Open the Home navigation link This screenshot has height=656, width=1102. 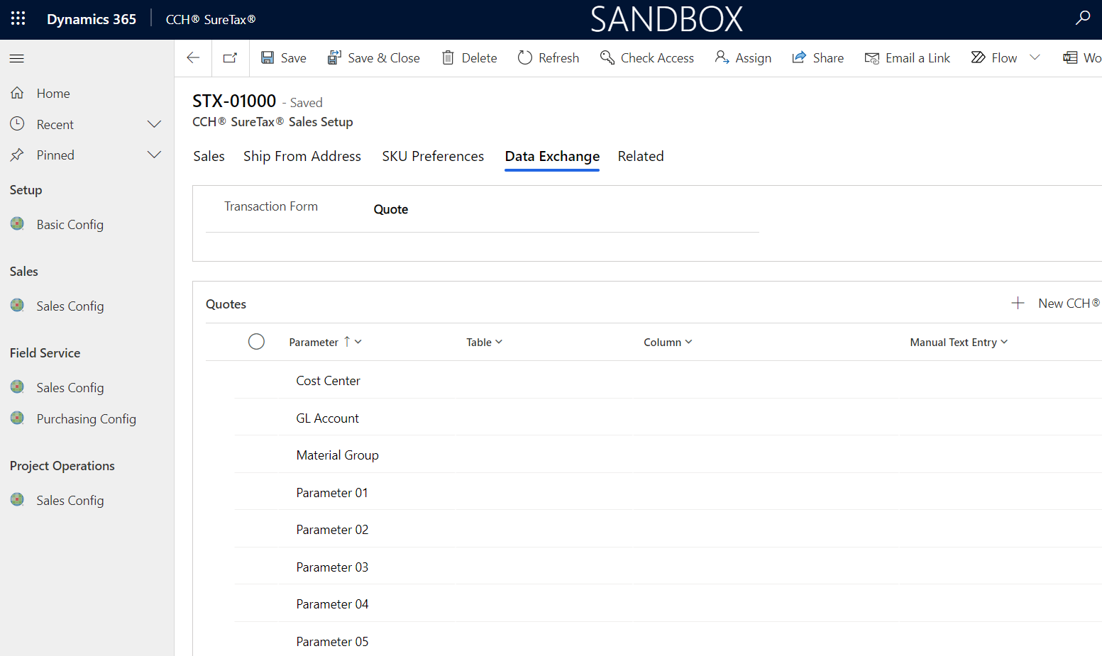pyautogui.click(x=53, y=93)
